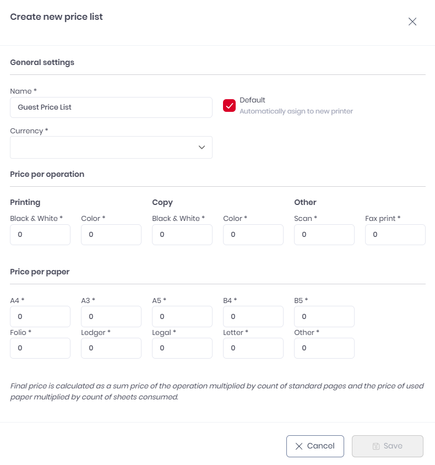This screenshot has width=435, height=465.
Task: Open the Currency dropdown
Action: point(111,148)
